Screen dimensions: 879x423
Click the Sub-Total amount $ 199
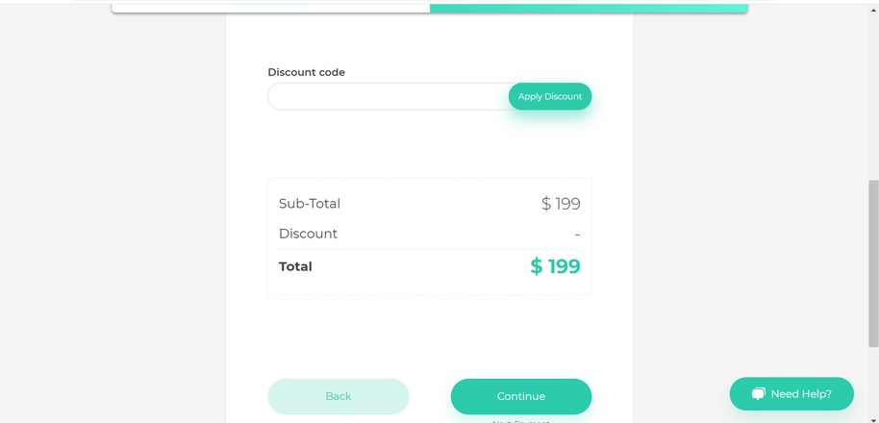pyautogui.click(x=561, y=204)
